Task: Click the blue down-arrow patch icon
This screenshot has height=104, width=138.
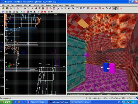Action: click(38, 12)
